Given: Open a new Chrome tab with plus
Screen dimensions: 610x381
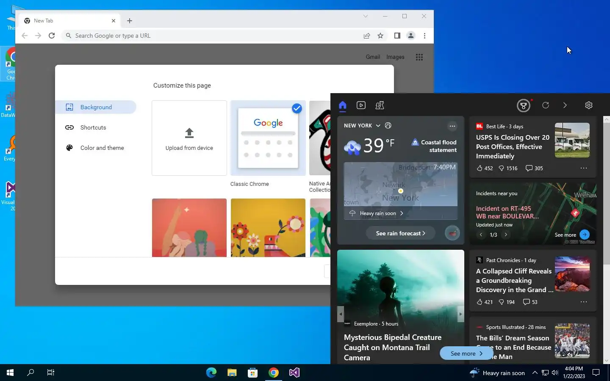Looking at the screenshot, I should pyautogui.click(x=130, y=21).
